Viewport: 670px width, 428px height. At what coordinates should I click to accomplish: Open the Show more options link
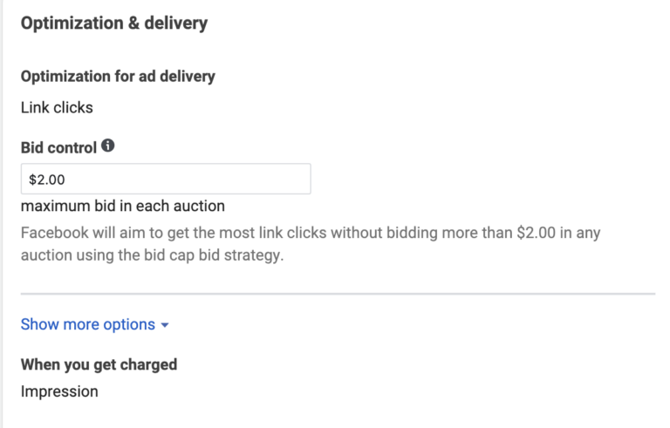tap(88, 324)
